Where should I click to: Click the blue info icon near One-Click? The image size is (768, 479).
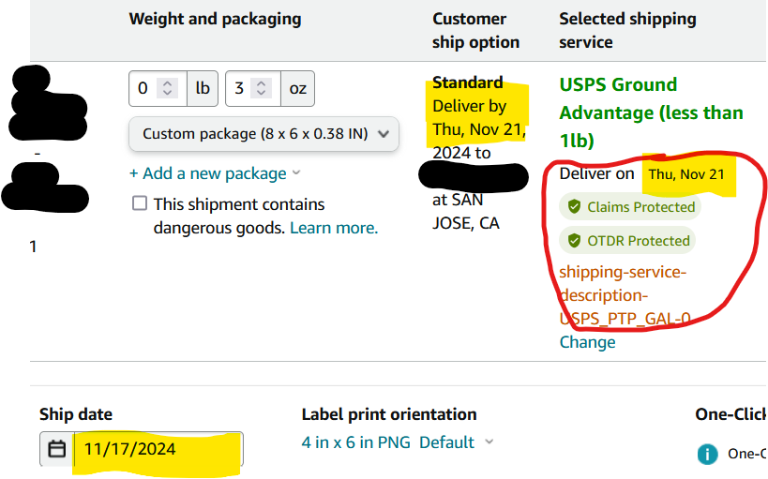pos(707,454)
